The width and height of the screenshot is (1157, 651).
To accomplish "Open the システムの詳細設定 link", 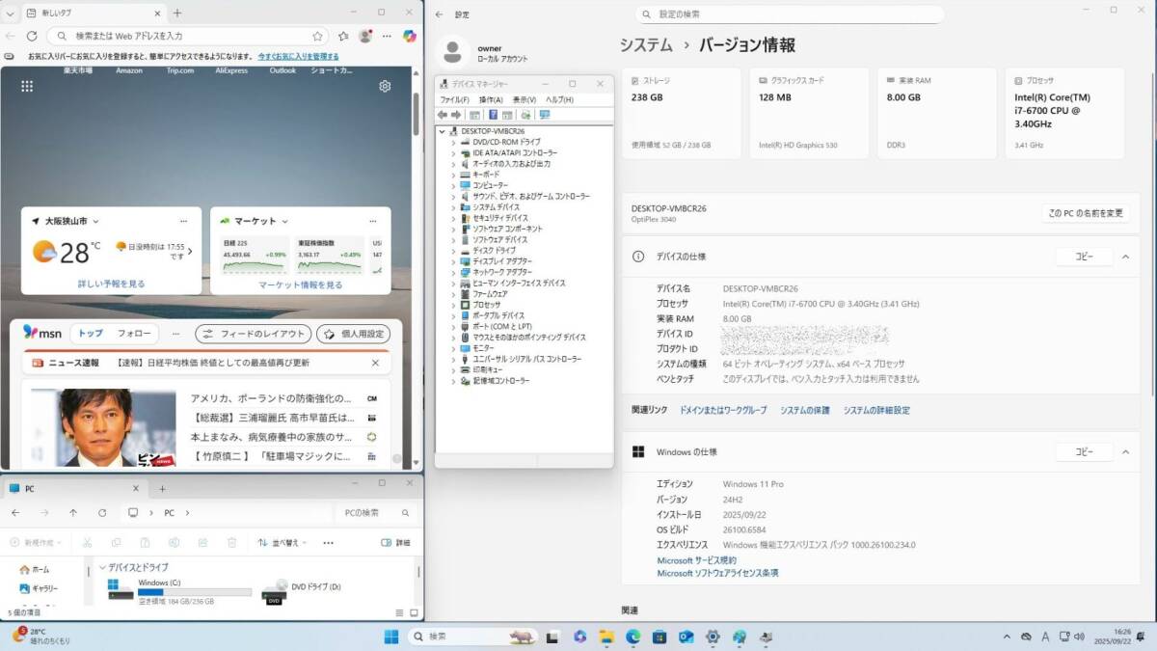I will (x=875, y=410).
